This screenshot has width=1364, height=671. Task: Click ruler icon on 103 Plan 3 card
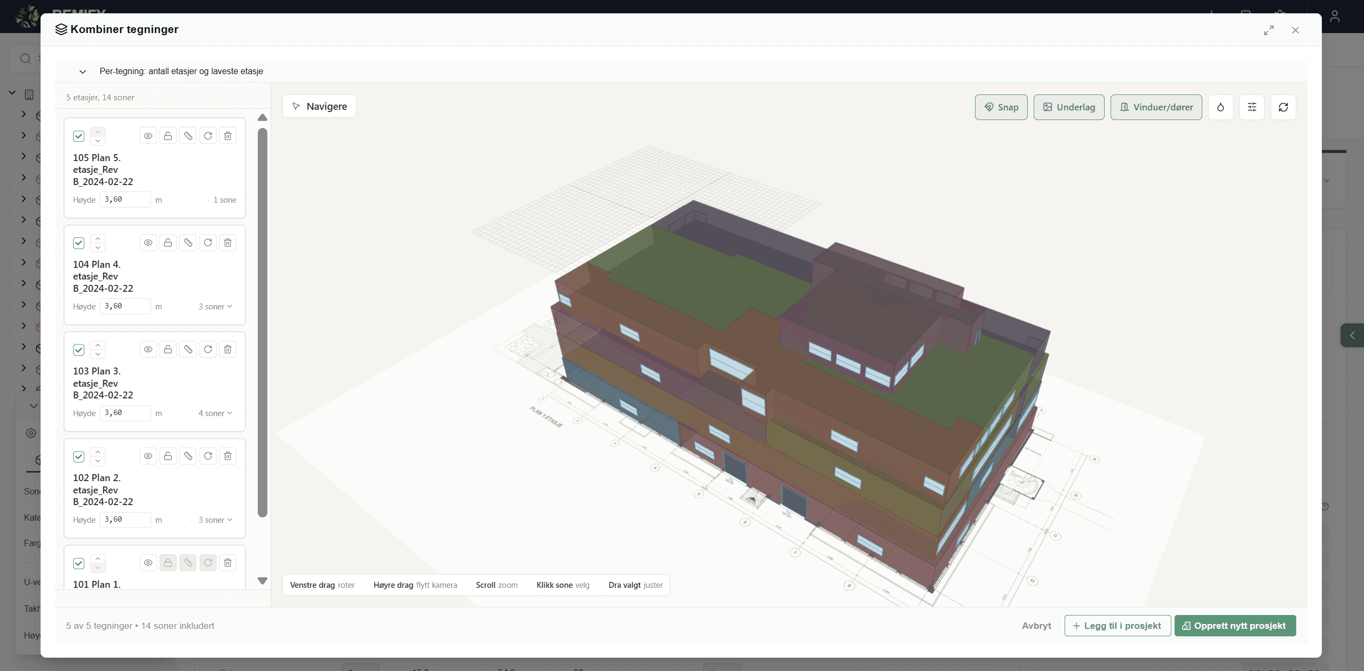pos(188,349)
